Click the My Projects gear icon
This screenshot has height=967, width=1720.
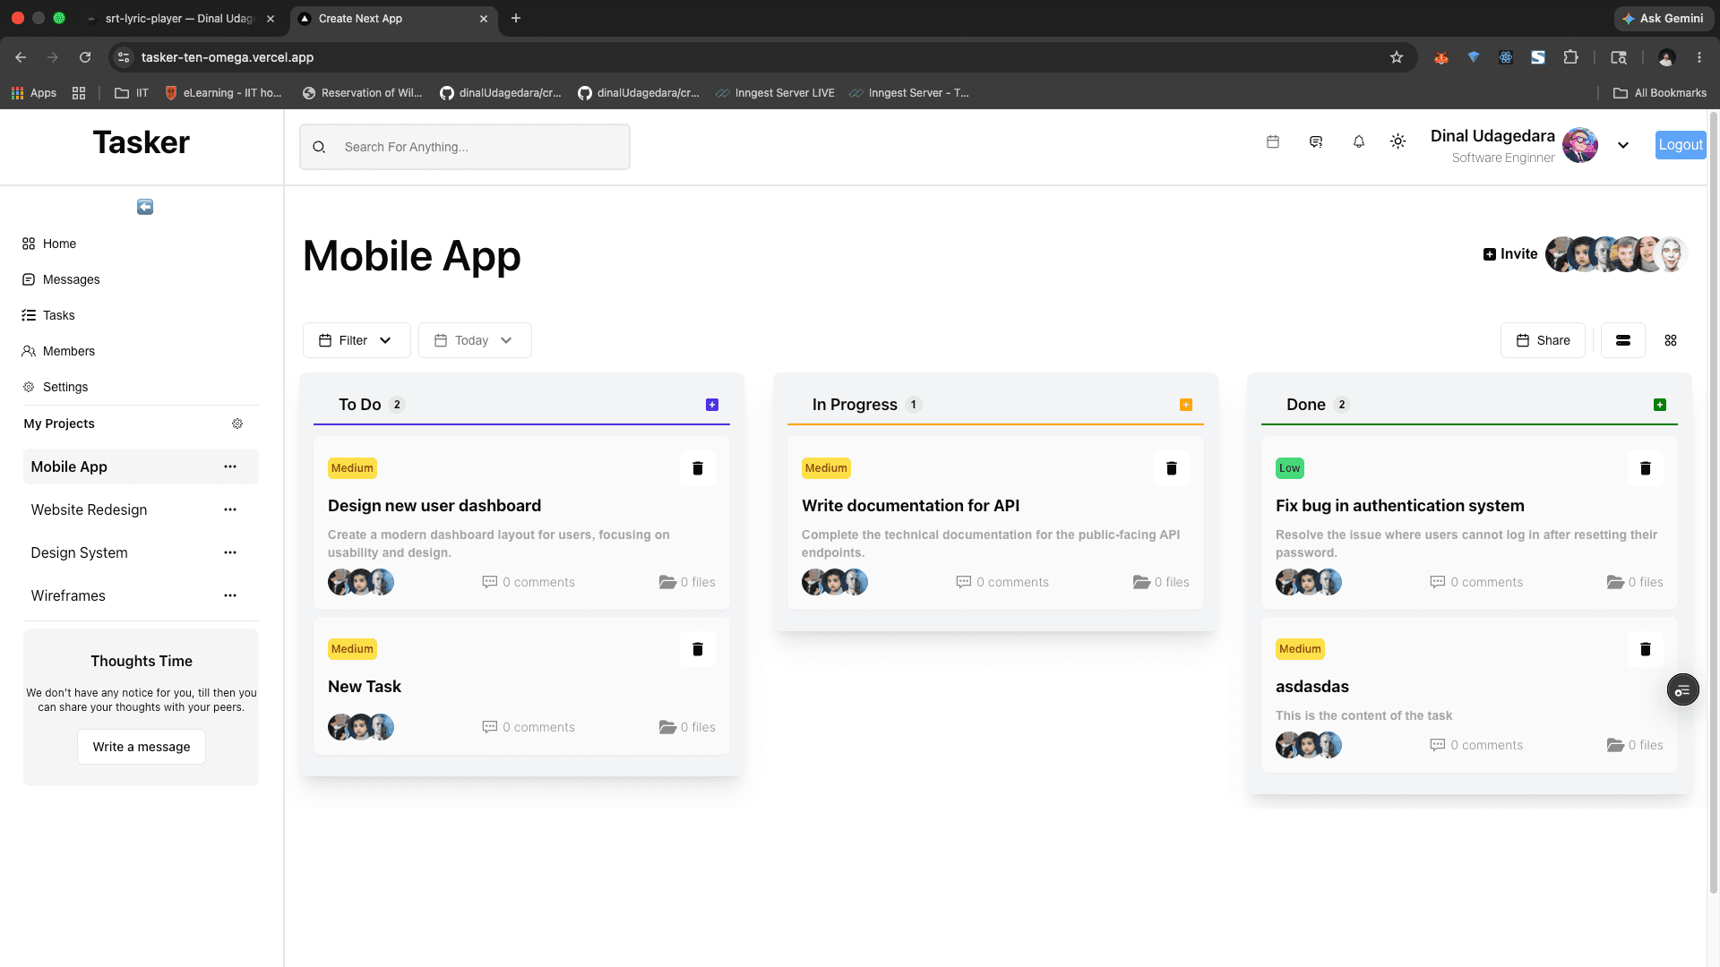pos(237,424)
